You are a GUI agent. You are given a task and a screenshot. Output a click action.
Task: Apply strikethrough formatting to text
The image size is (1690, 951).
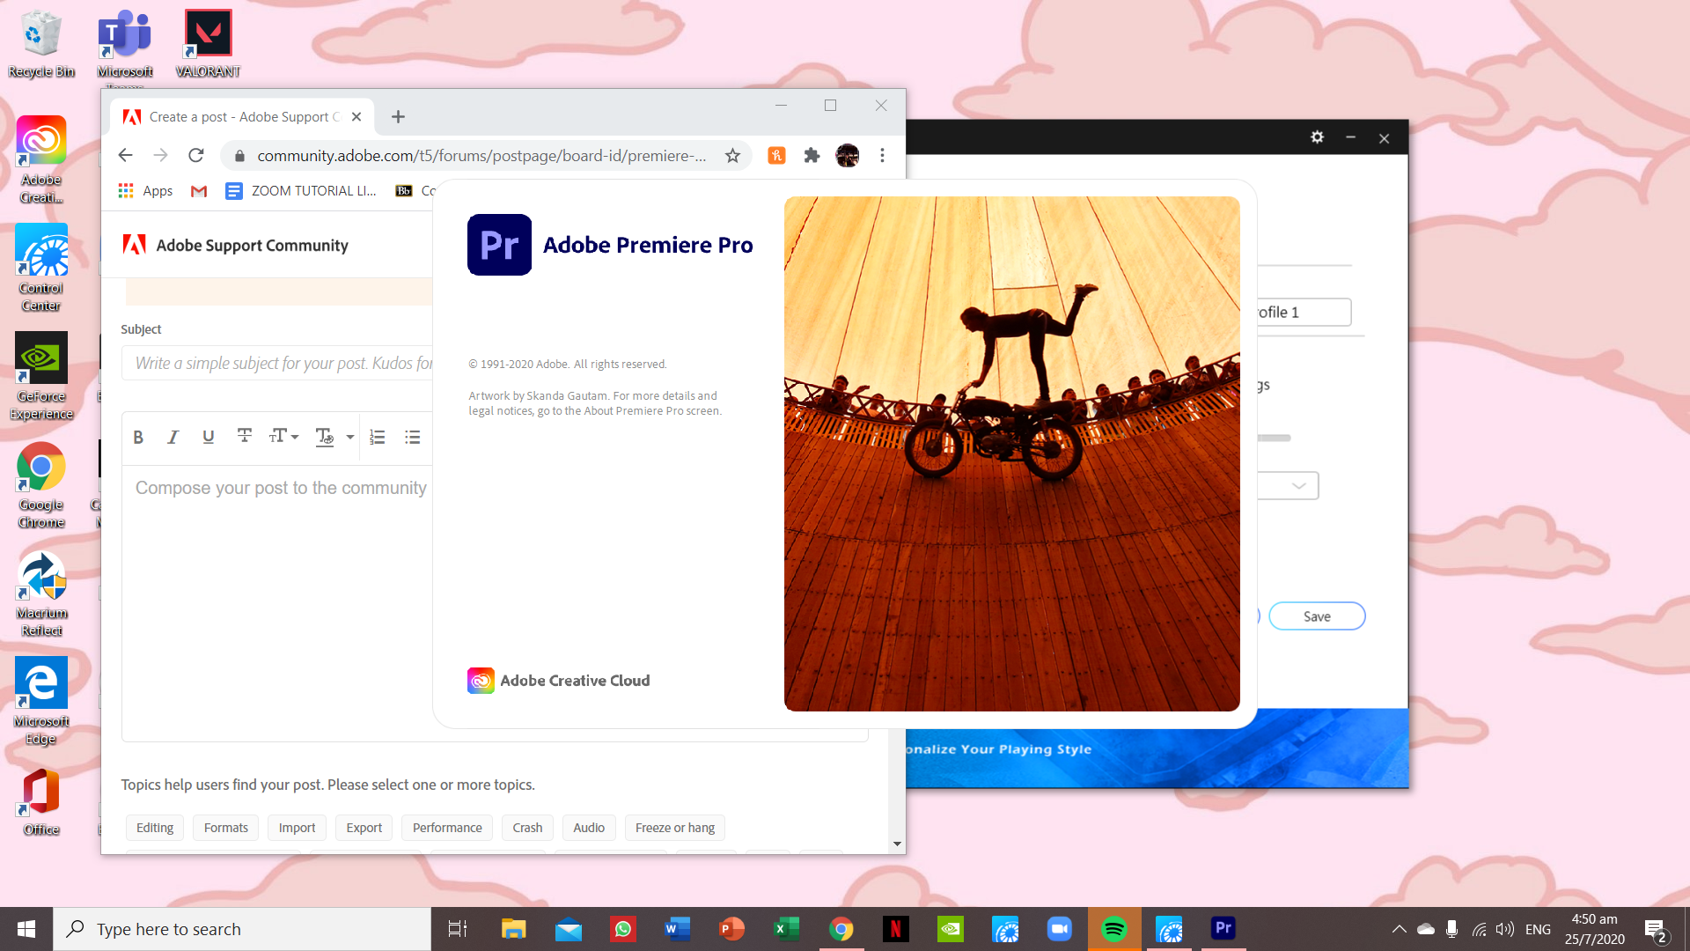tap(245, 436)
